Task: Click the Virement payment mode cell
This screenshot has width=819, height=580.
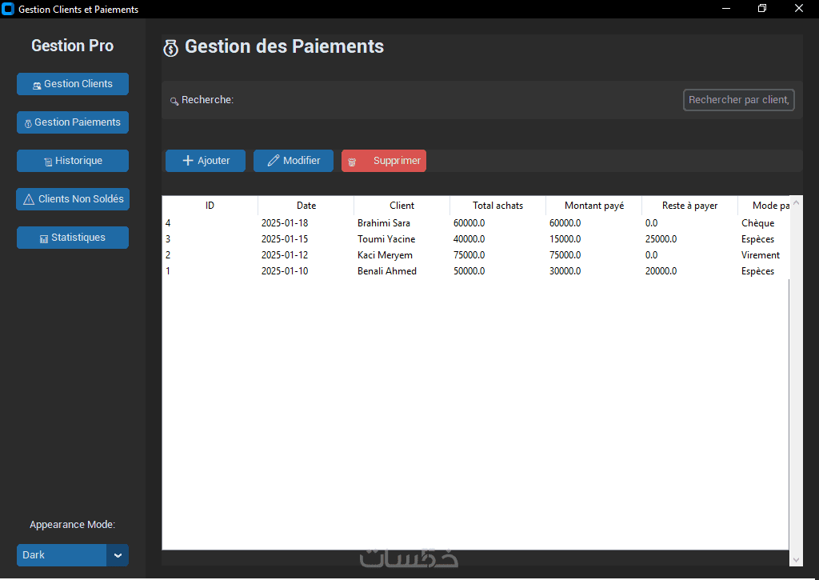Action: 761,255
